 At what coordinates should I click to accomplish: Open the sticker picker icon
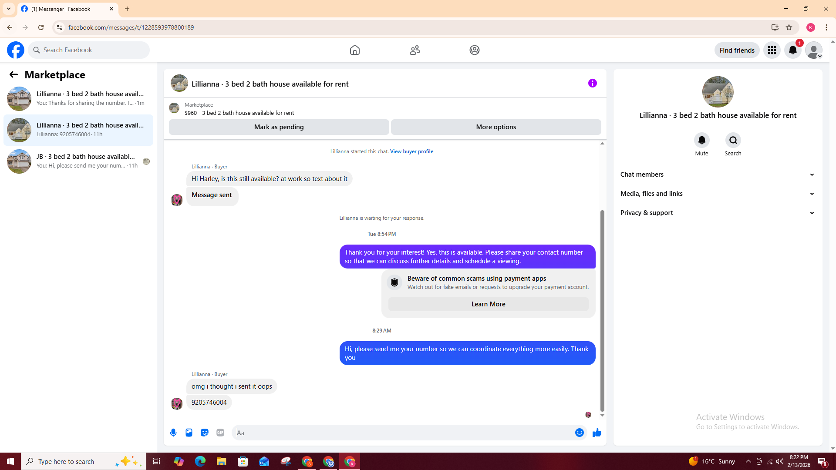click(205, 433)
